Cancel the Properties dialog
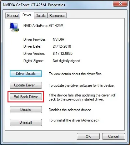The height and width of the screenshot is (145, 130). tap(113, 137)
